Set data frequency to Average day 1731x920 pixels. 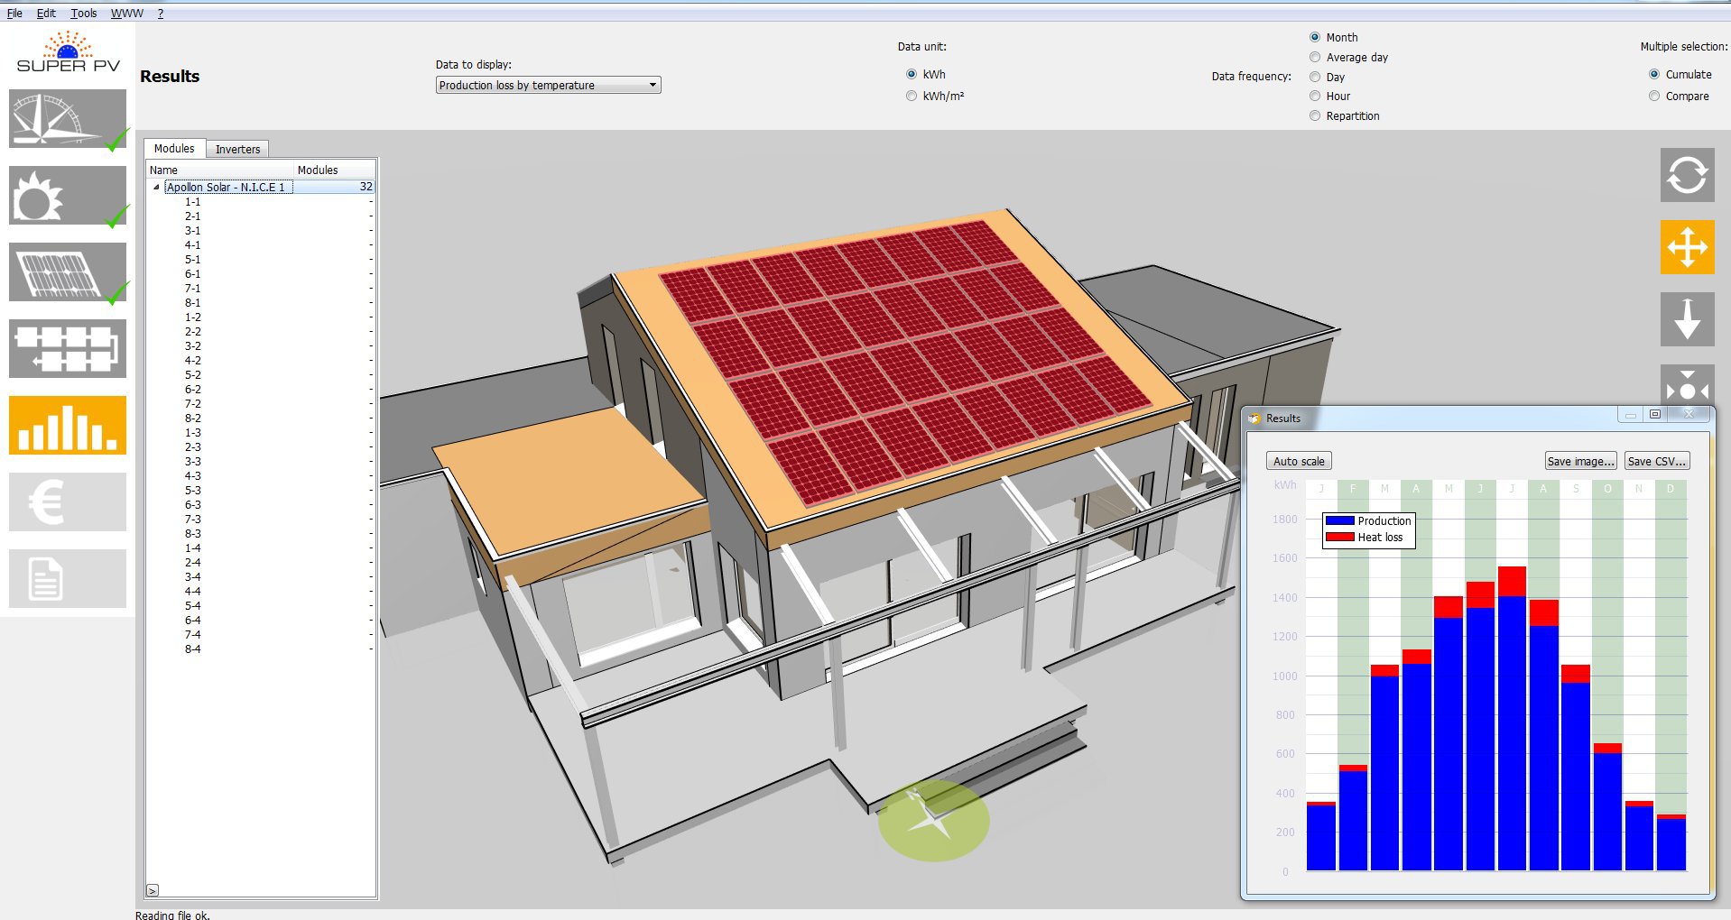coord(1315,58)
